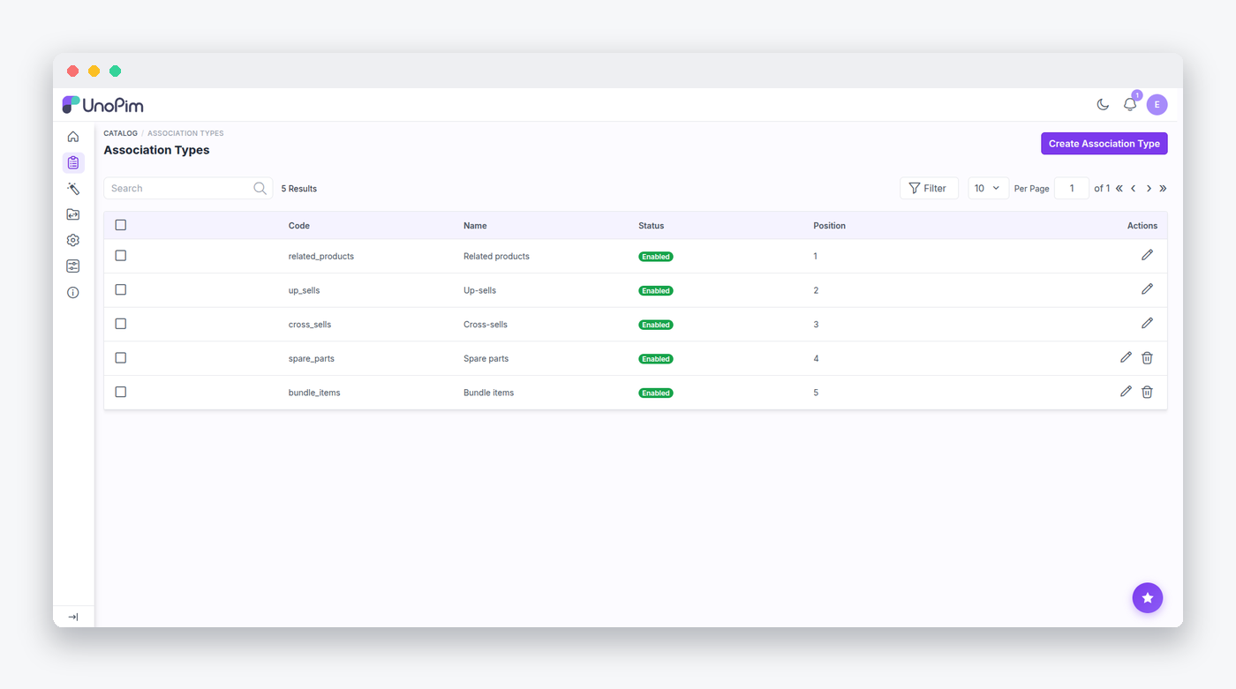Open the data transfer folder icon in sidebar
Image resolution: width=1236 pixels, height=689 pixels.
pos(73,214)
